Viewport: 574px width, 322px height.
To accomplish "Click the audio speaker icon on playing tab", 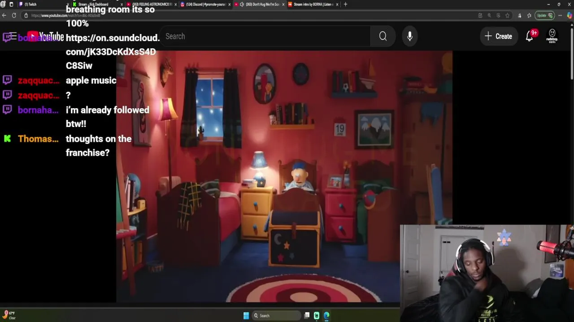I will [242, 4].
